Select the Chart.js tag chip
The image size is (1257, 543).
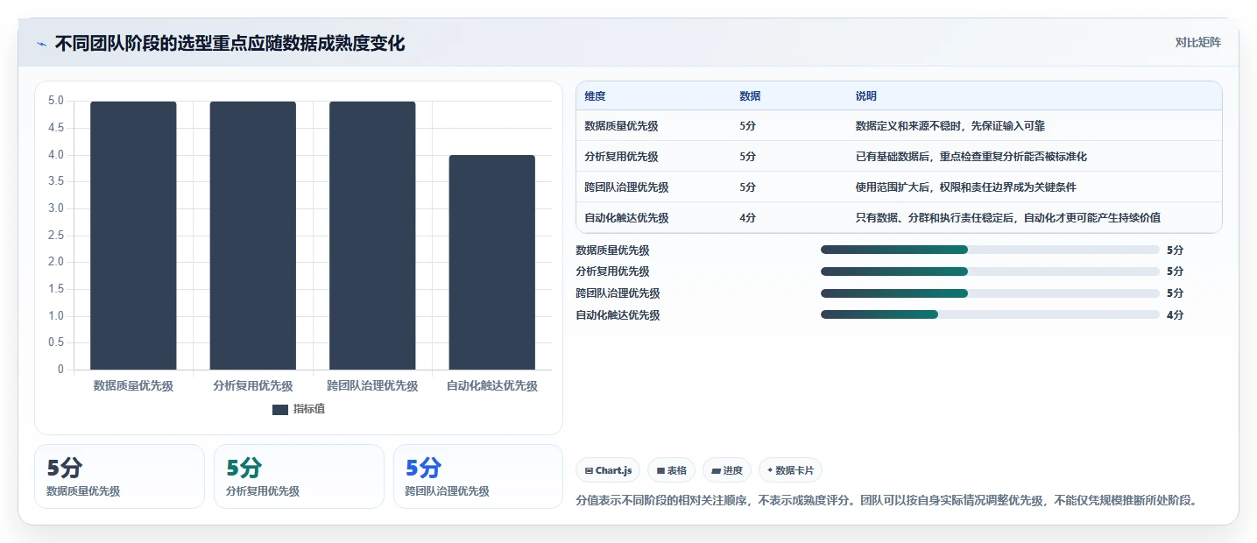pos(608,470)
